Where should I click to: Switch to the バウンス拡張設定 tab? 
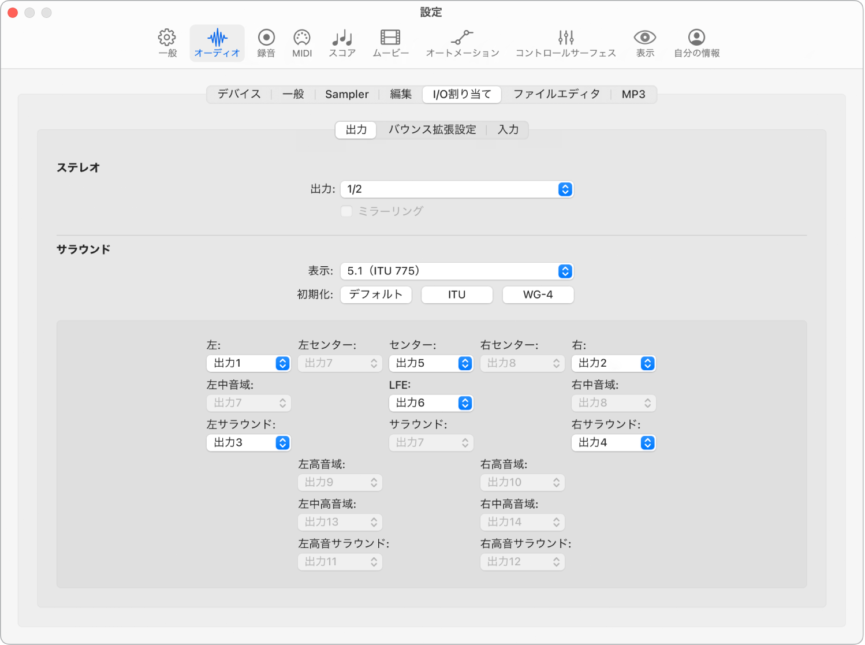[x=432, y=130]
